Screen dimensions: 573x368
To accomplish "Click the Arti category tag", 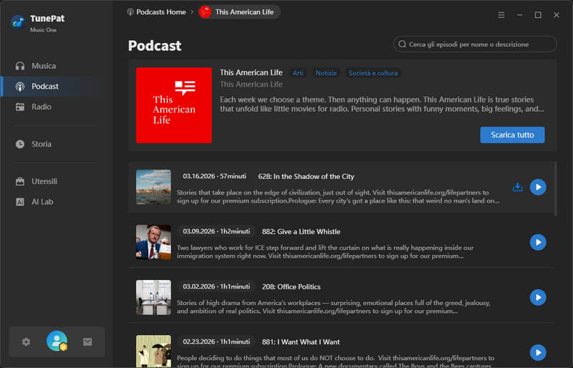I will coord(298,73).
